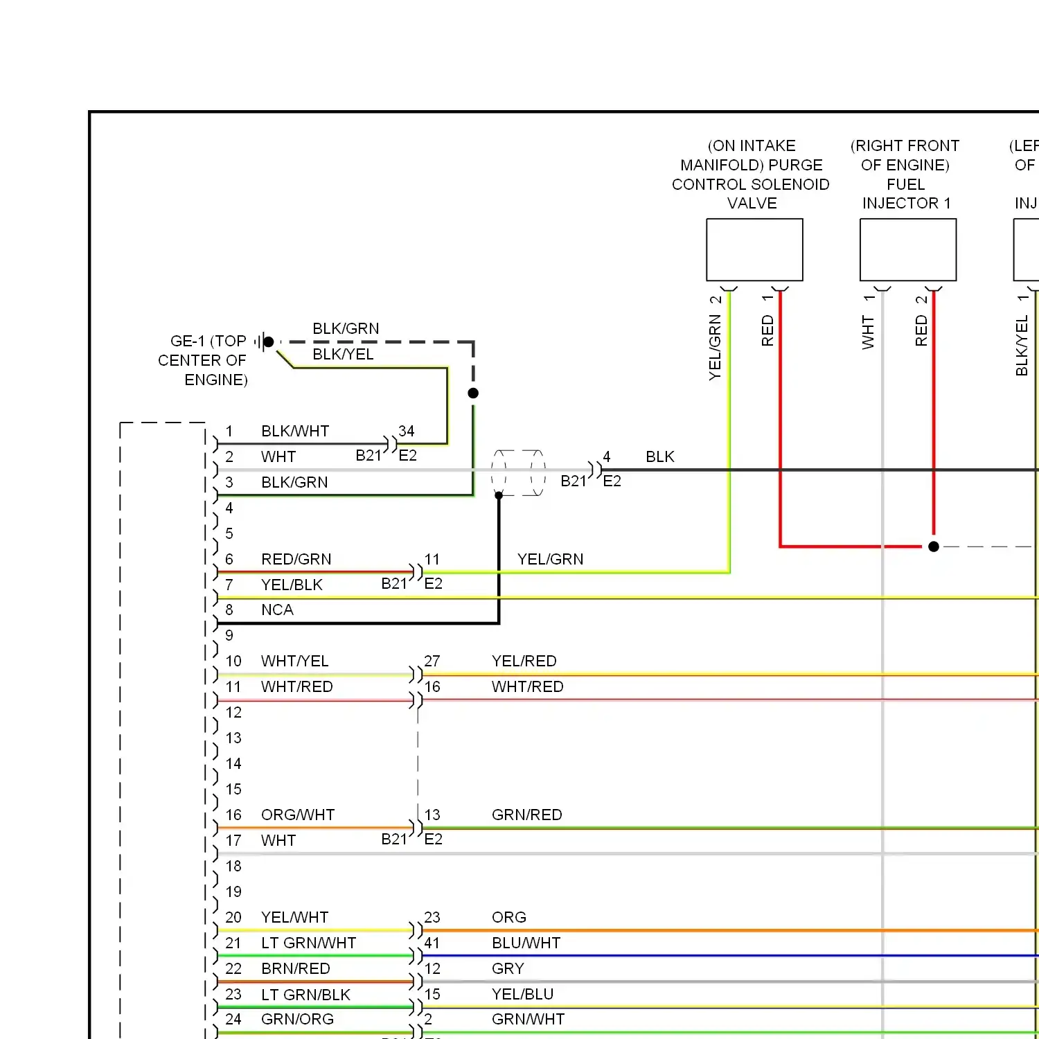Select the WHT/YEL label on pin 10

(x=294, y=661)
